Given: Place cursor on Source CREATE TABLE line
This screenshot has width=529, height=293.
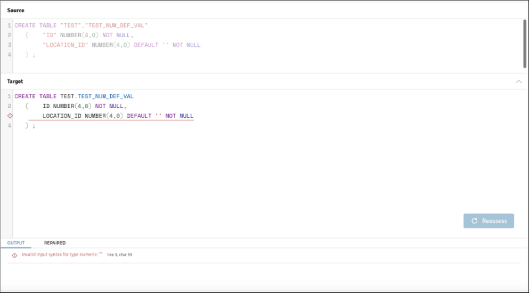Looking at the screenshot, I should point(81,26).
